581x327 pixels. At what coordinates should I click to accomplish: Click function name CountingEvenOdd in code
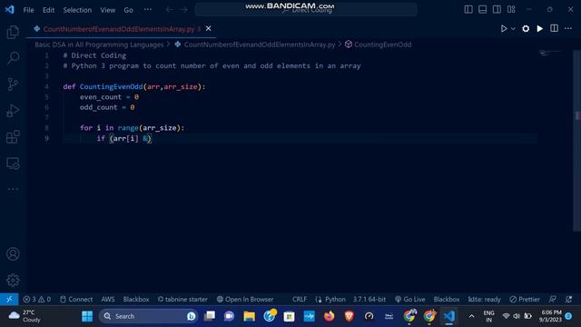(111, 86)
